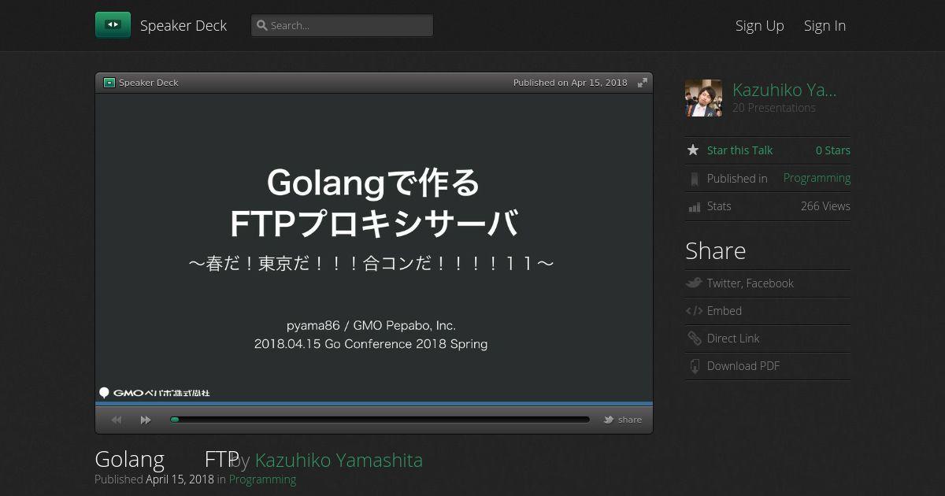Click the 266 Views count
Screen dimensions: 945x496
coord(825,206)
